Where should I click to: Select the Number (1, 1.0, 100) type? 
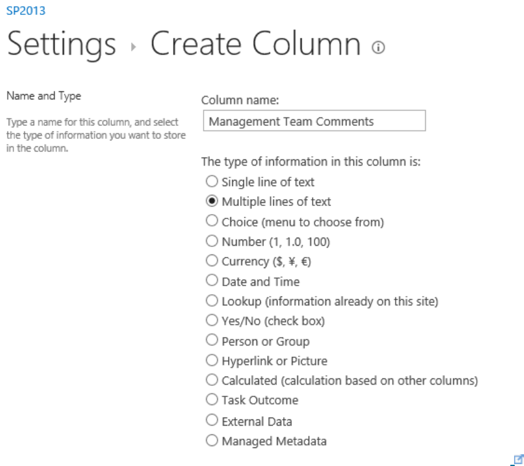click(212, 241)
